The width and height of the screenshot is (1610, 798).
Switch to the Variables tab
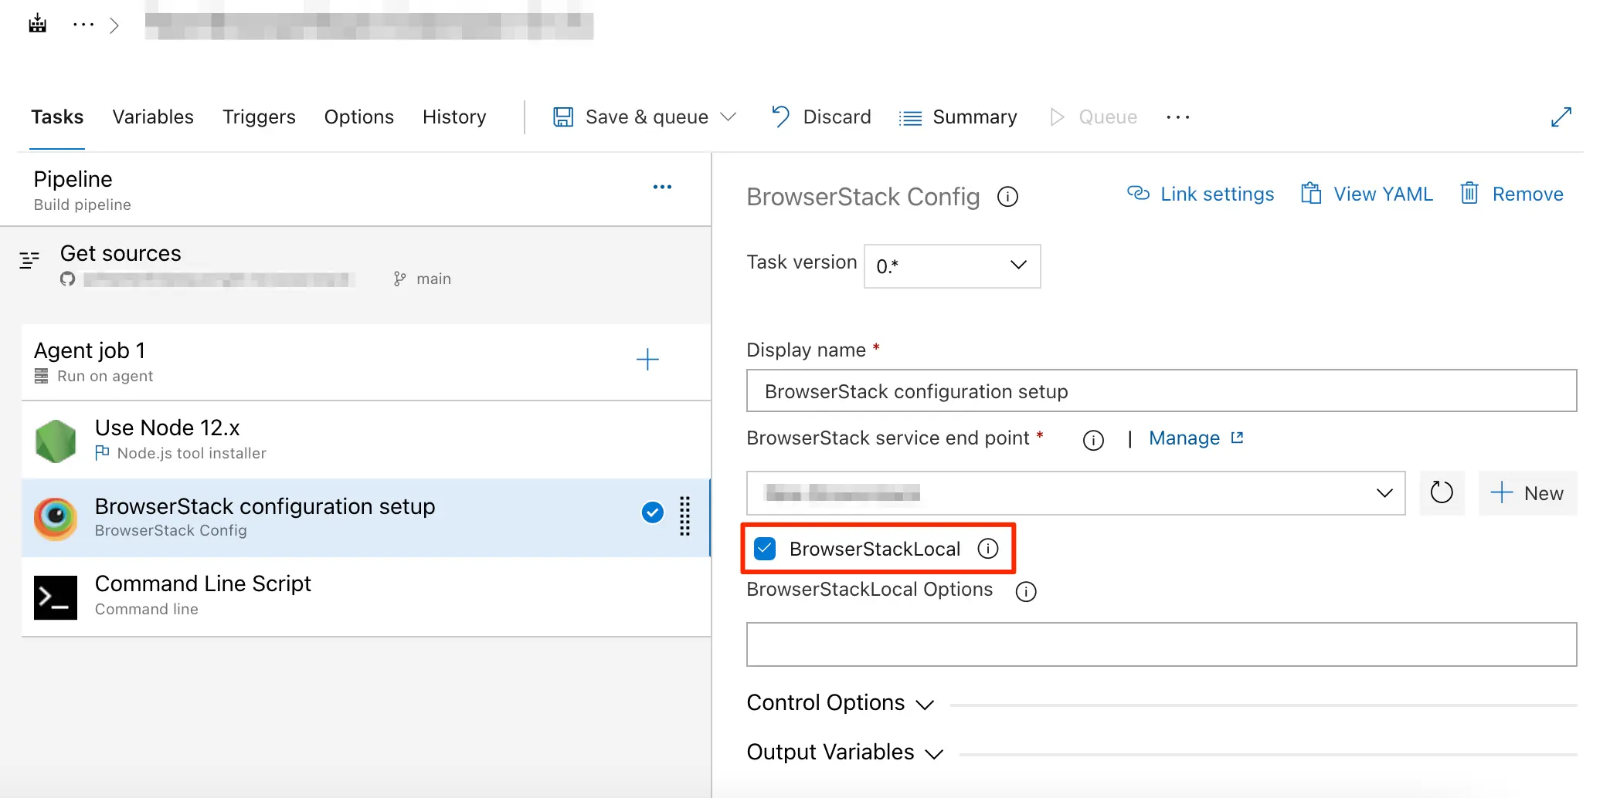(x=153, y=117)
